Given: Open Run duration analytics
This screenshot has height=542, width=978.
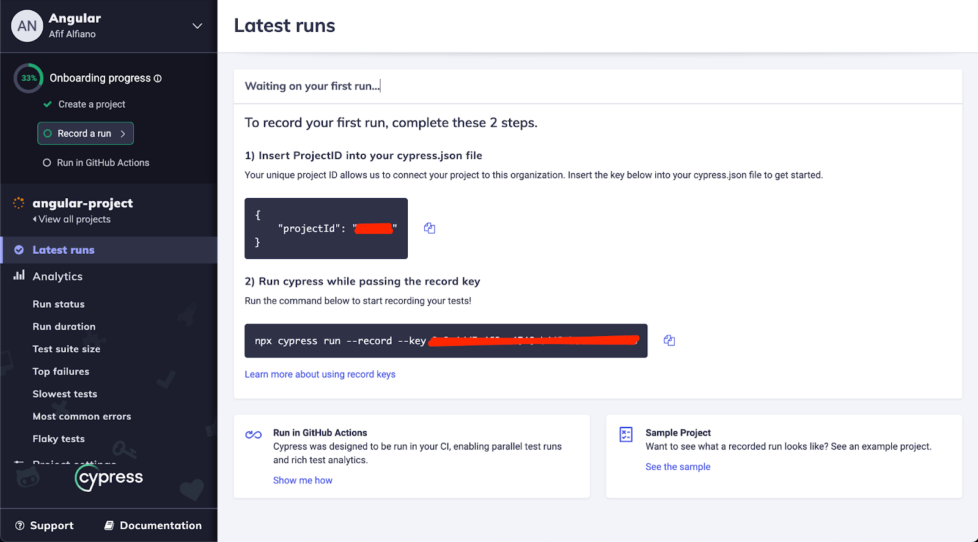Looking at the screenshot, I should (x=64, y=327).
